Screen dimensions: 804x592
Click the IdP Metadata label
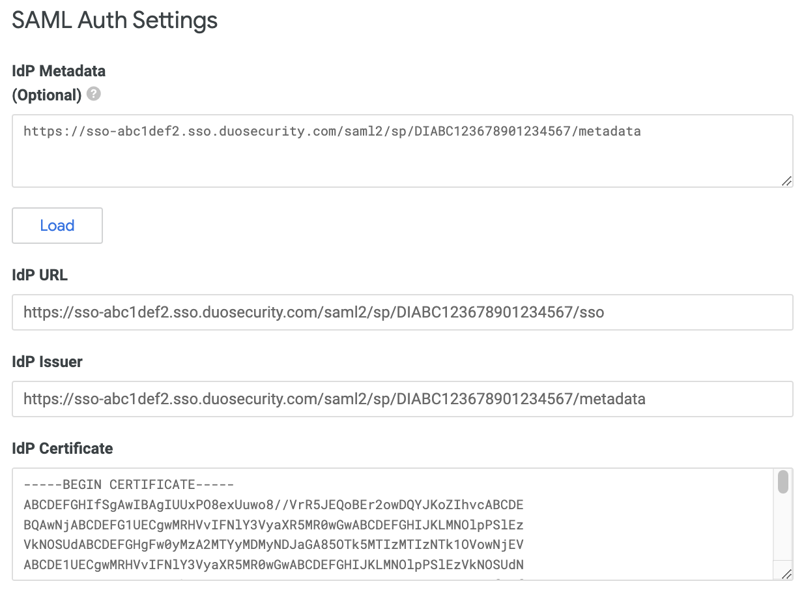click(x=58, y=70)
